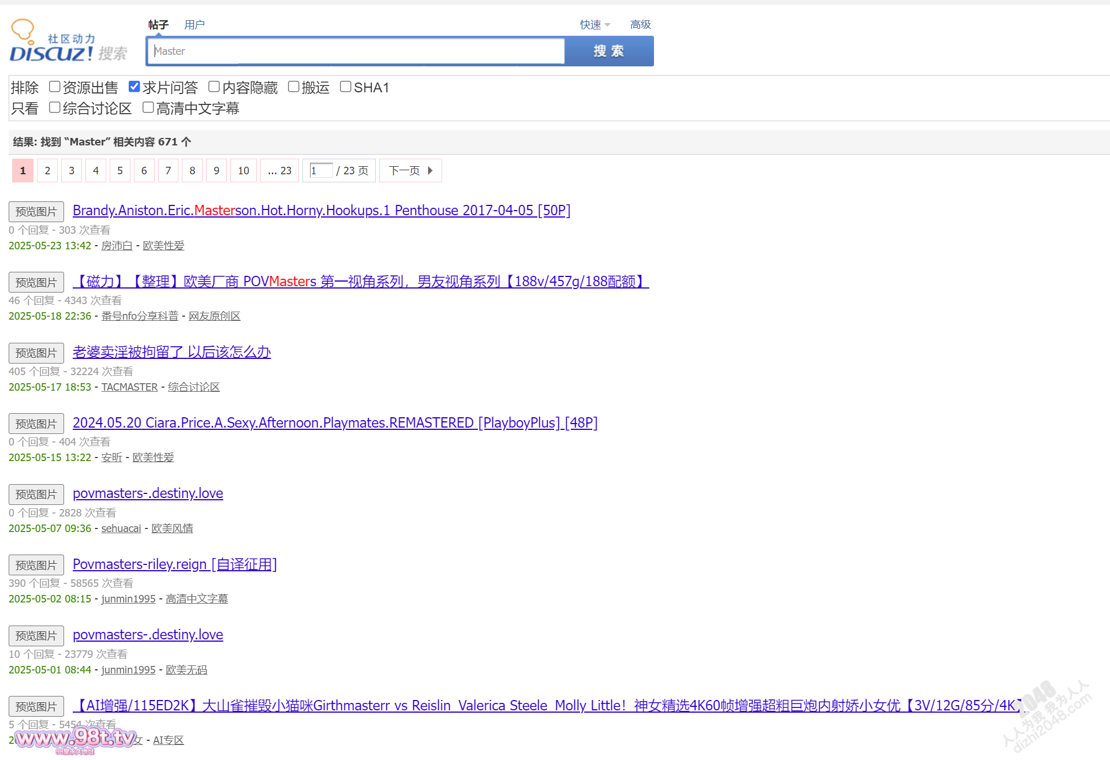Open preview images for Povmasters-riley.reign post

[36, 564]
